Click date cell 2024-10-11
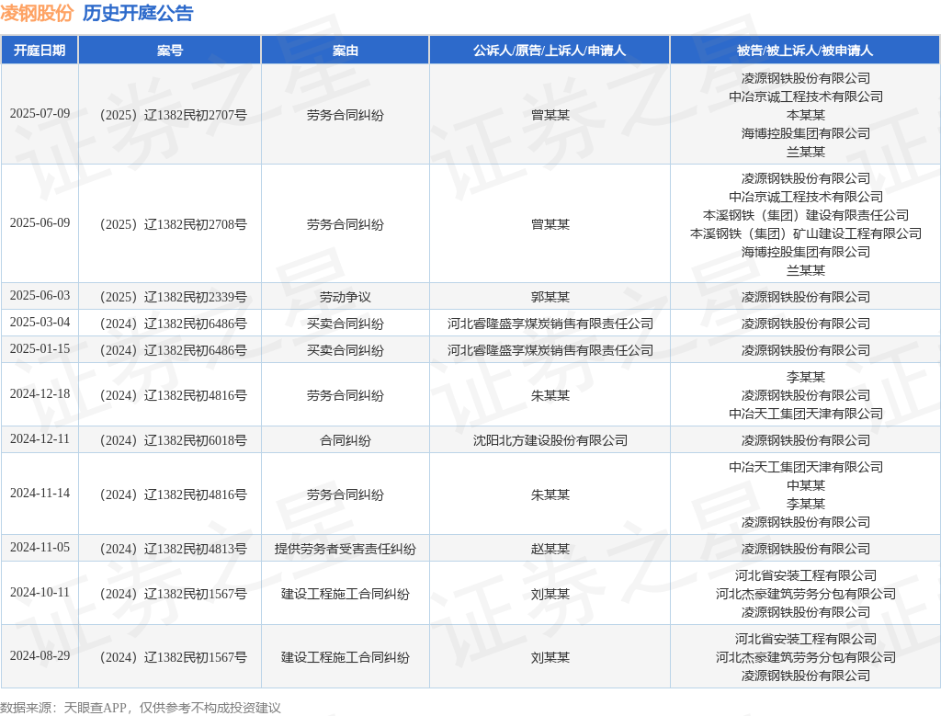This screenshot has width=941, height=716. click(40, 592)
